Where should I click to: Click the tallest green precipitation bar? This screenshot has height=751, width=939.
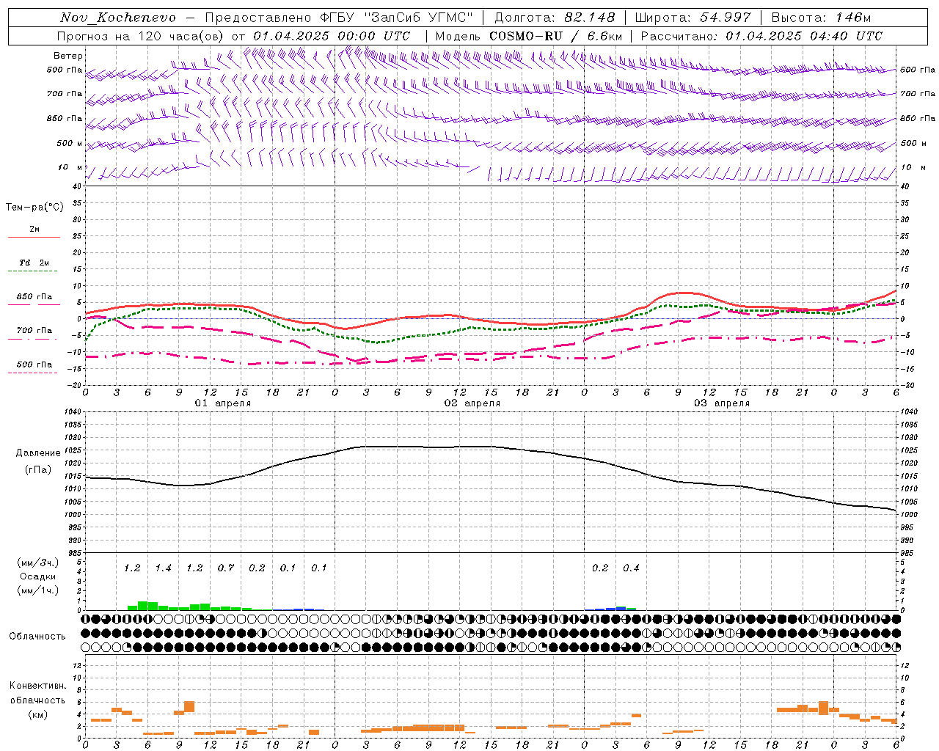(143, 606)
